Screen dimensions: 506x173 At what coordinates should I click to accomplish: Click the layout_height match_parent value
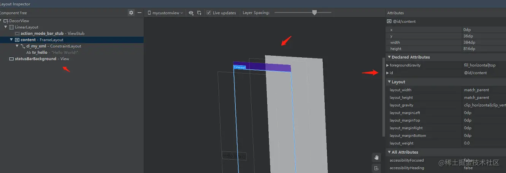[x=476, y=98]
